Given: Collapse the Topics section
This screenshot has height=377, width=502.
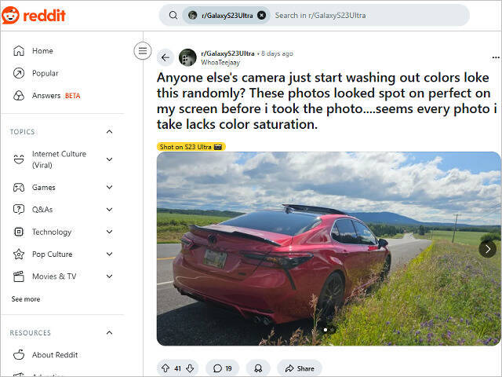Looking at the screenshot, I should click(x=109, y=132).
